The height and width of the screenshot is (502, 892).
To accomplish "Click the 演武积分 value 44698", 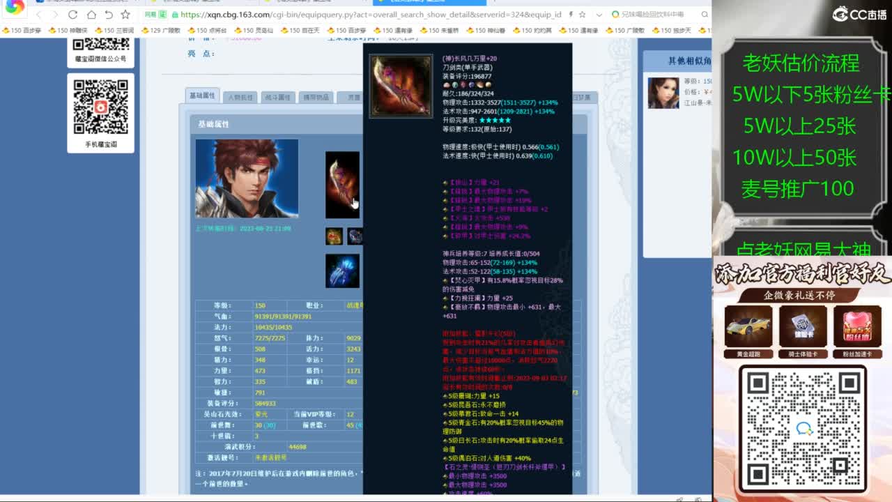I will 298,446.
